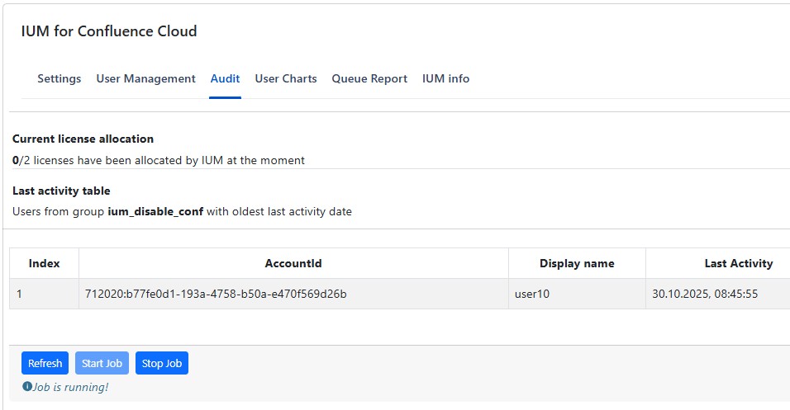790x410 pixels.
Task: Click the info icon beside Job is running
Action: pyautogui.click(x=27, y=387)
